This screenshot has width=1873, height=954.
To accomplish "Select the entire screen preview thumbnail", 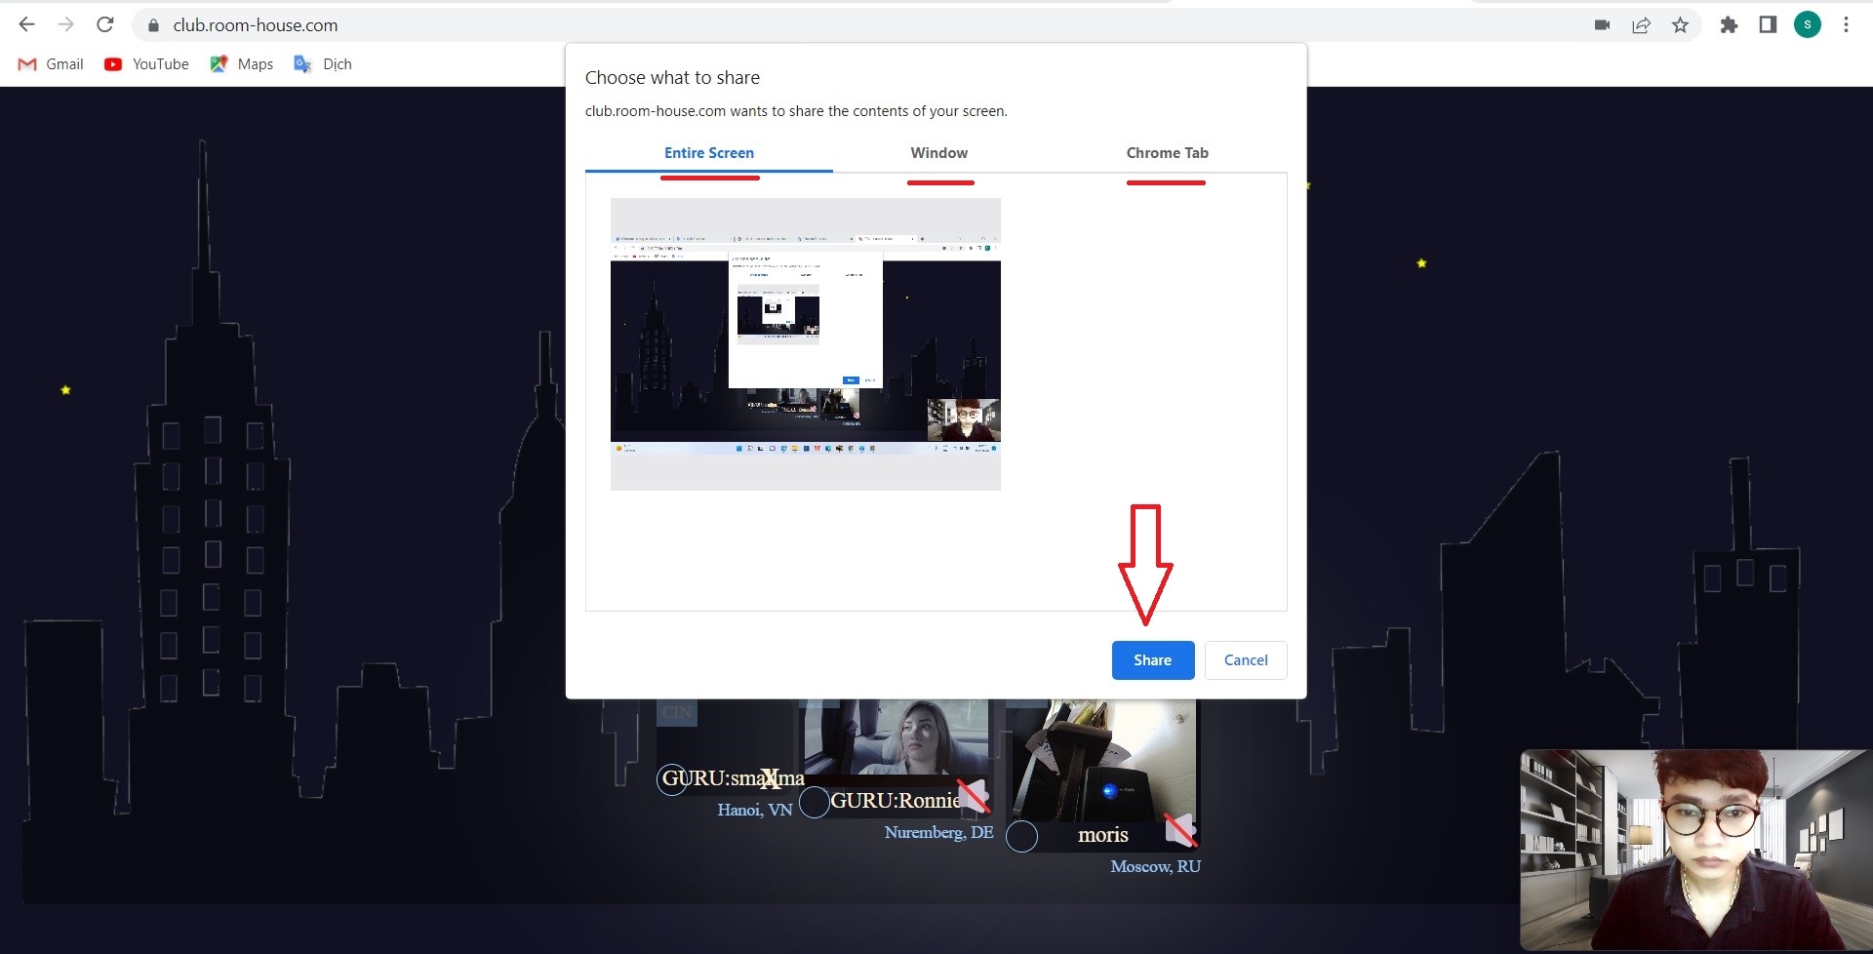I will (x=805, y=343).
